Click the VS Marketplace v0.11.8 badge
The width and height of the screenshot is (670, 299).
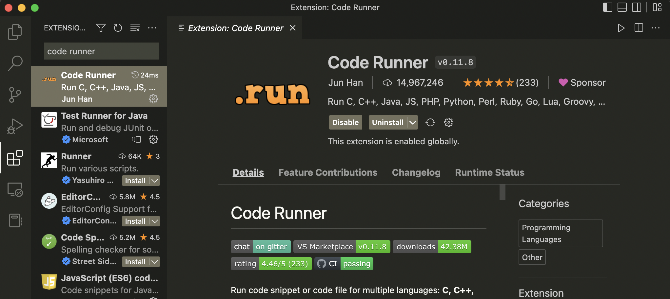click(342, 247)
